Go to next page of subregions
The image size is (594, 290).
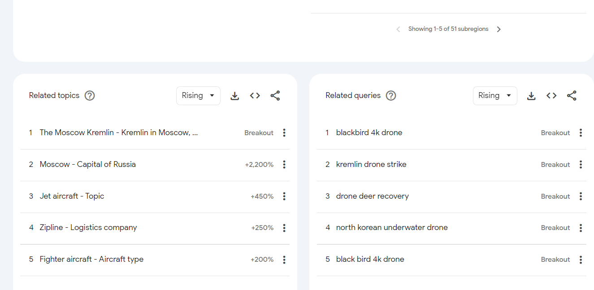coord(499,29)
